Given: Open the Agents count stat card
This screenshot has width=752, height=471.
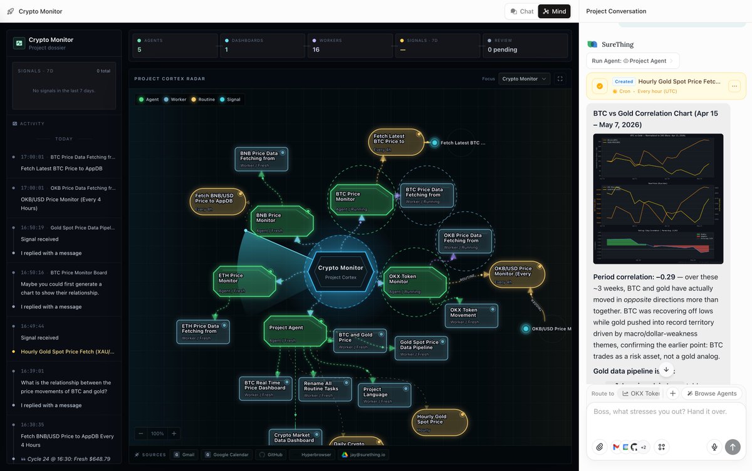Looking at the screenshot, I should (174, 45).
